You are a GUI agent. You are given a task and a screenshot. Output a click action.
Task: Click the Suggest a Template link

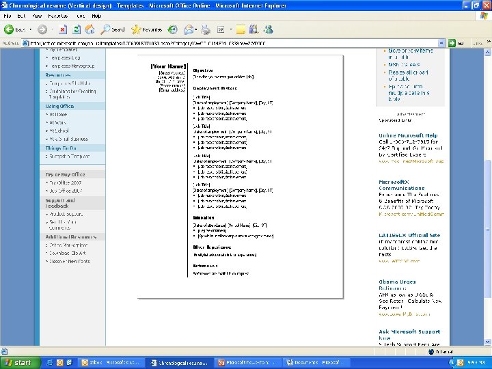[69, 156]
